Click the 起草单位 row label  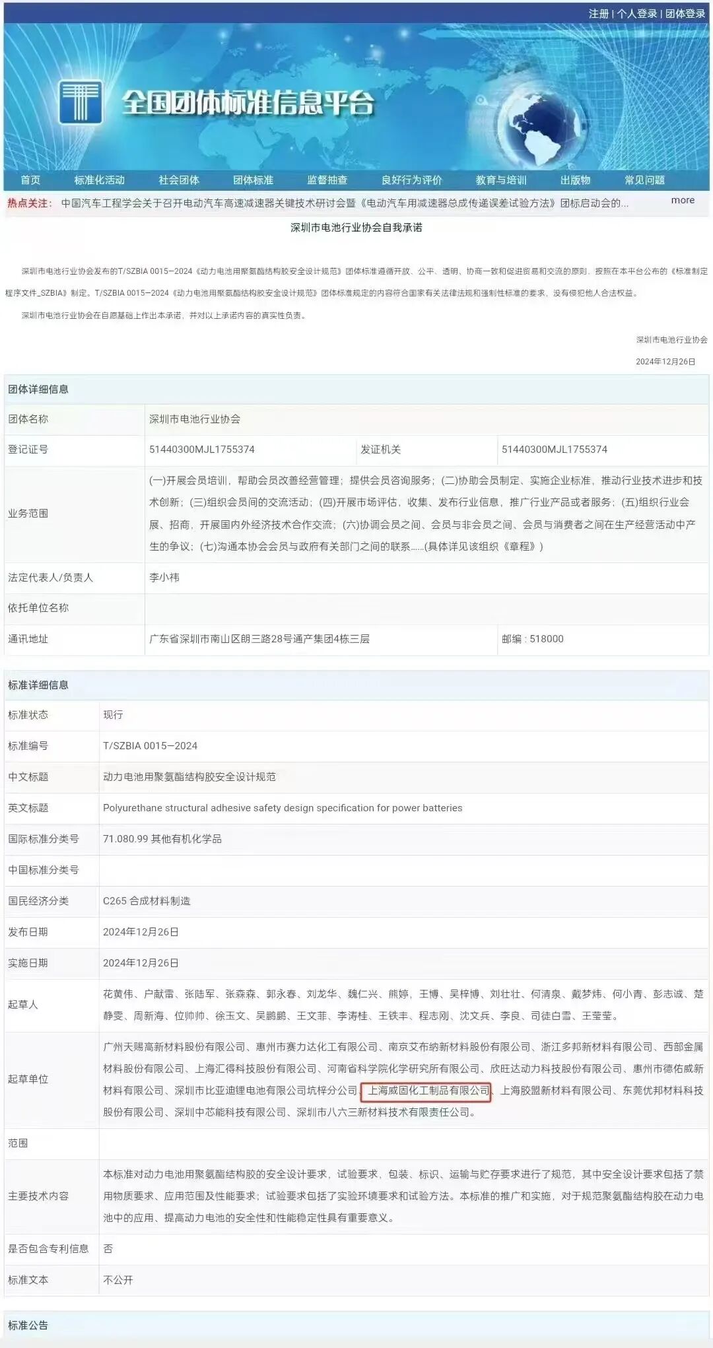(28, 1079)
